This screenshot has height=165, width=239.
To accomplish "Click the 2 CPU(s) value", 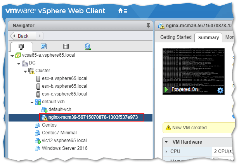I will [x=223, y=151].
